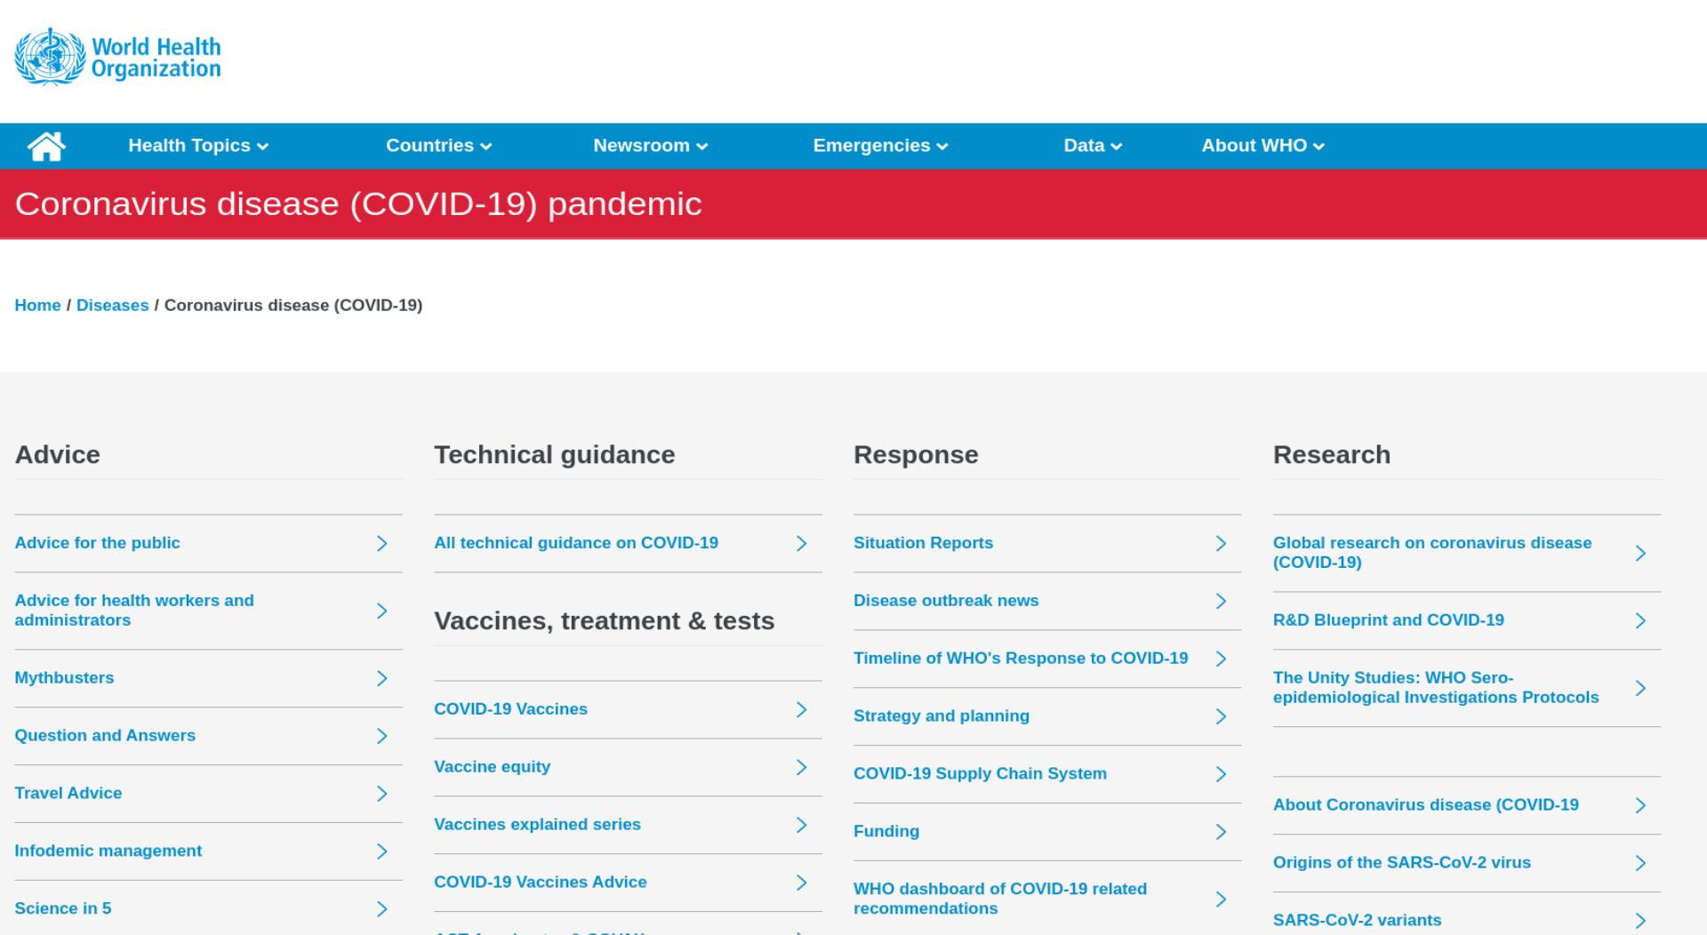This screenshot has width=1707, height=935.
Task: Open Origins of the SARS-CoV-2 virus
Action: coord(1402,863)
